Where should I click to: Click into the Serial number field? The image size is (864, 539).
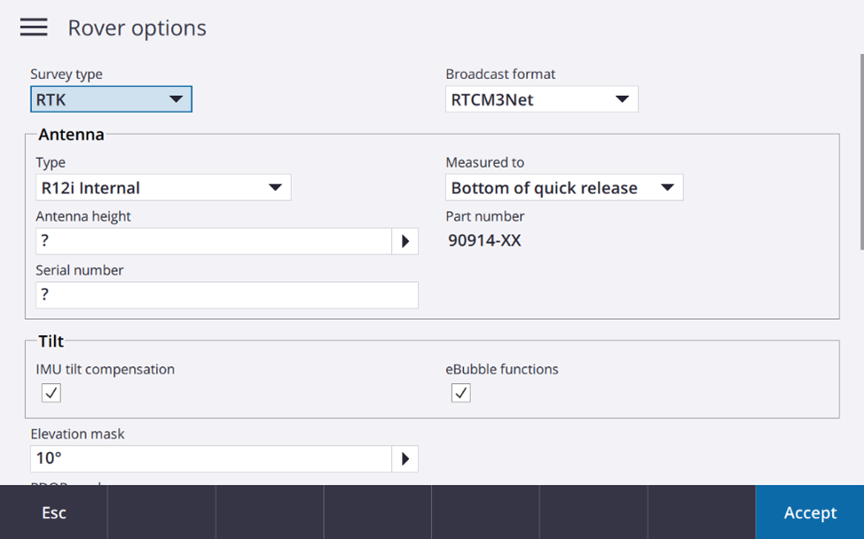point(226,295)
